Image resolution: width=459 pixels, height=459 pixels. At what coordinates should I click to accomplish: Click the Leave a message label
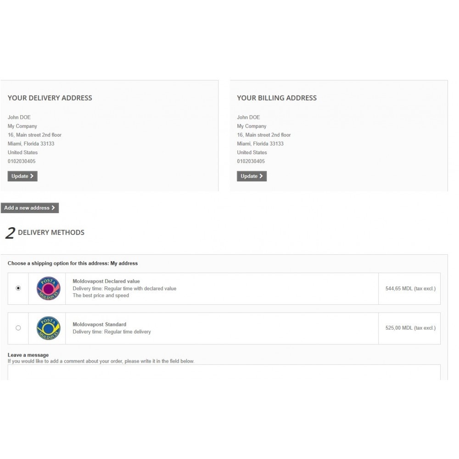[28, 355]
